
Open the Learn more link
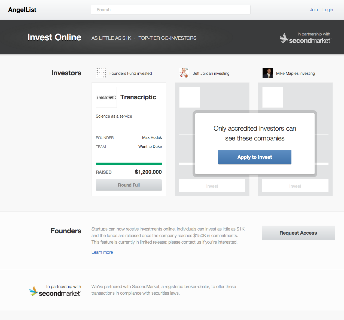[x=102, y=252]
